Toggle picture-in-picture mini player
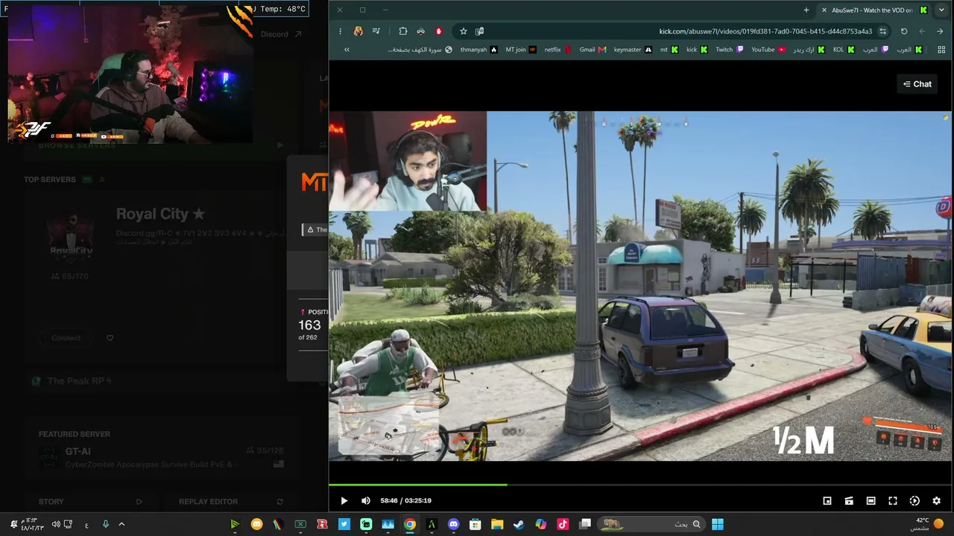The image size is (954, 536). coord(827,501)
